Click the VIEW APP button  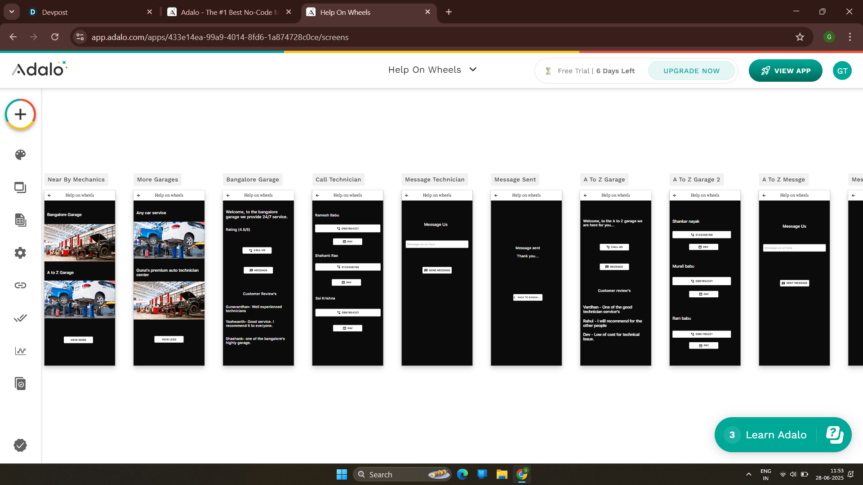(785, 71)
